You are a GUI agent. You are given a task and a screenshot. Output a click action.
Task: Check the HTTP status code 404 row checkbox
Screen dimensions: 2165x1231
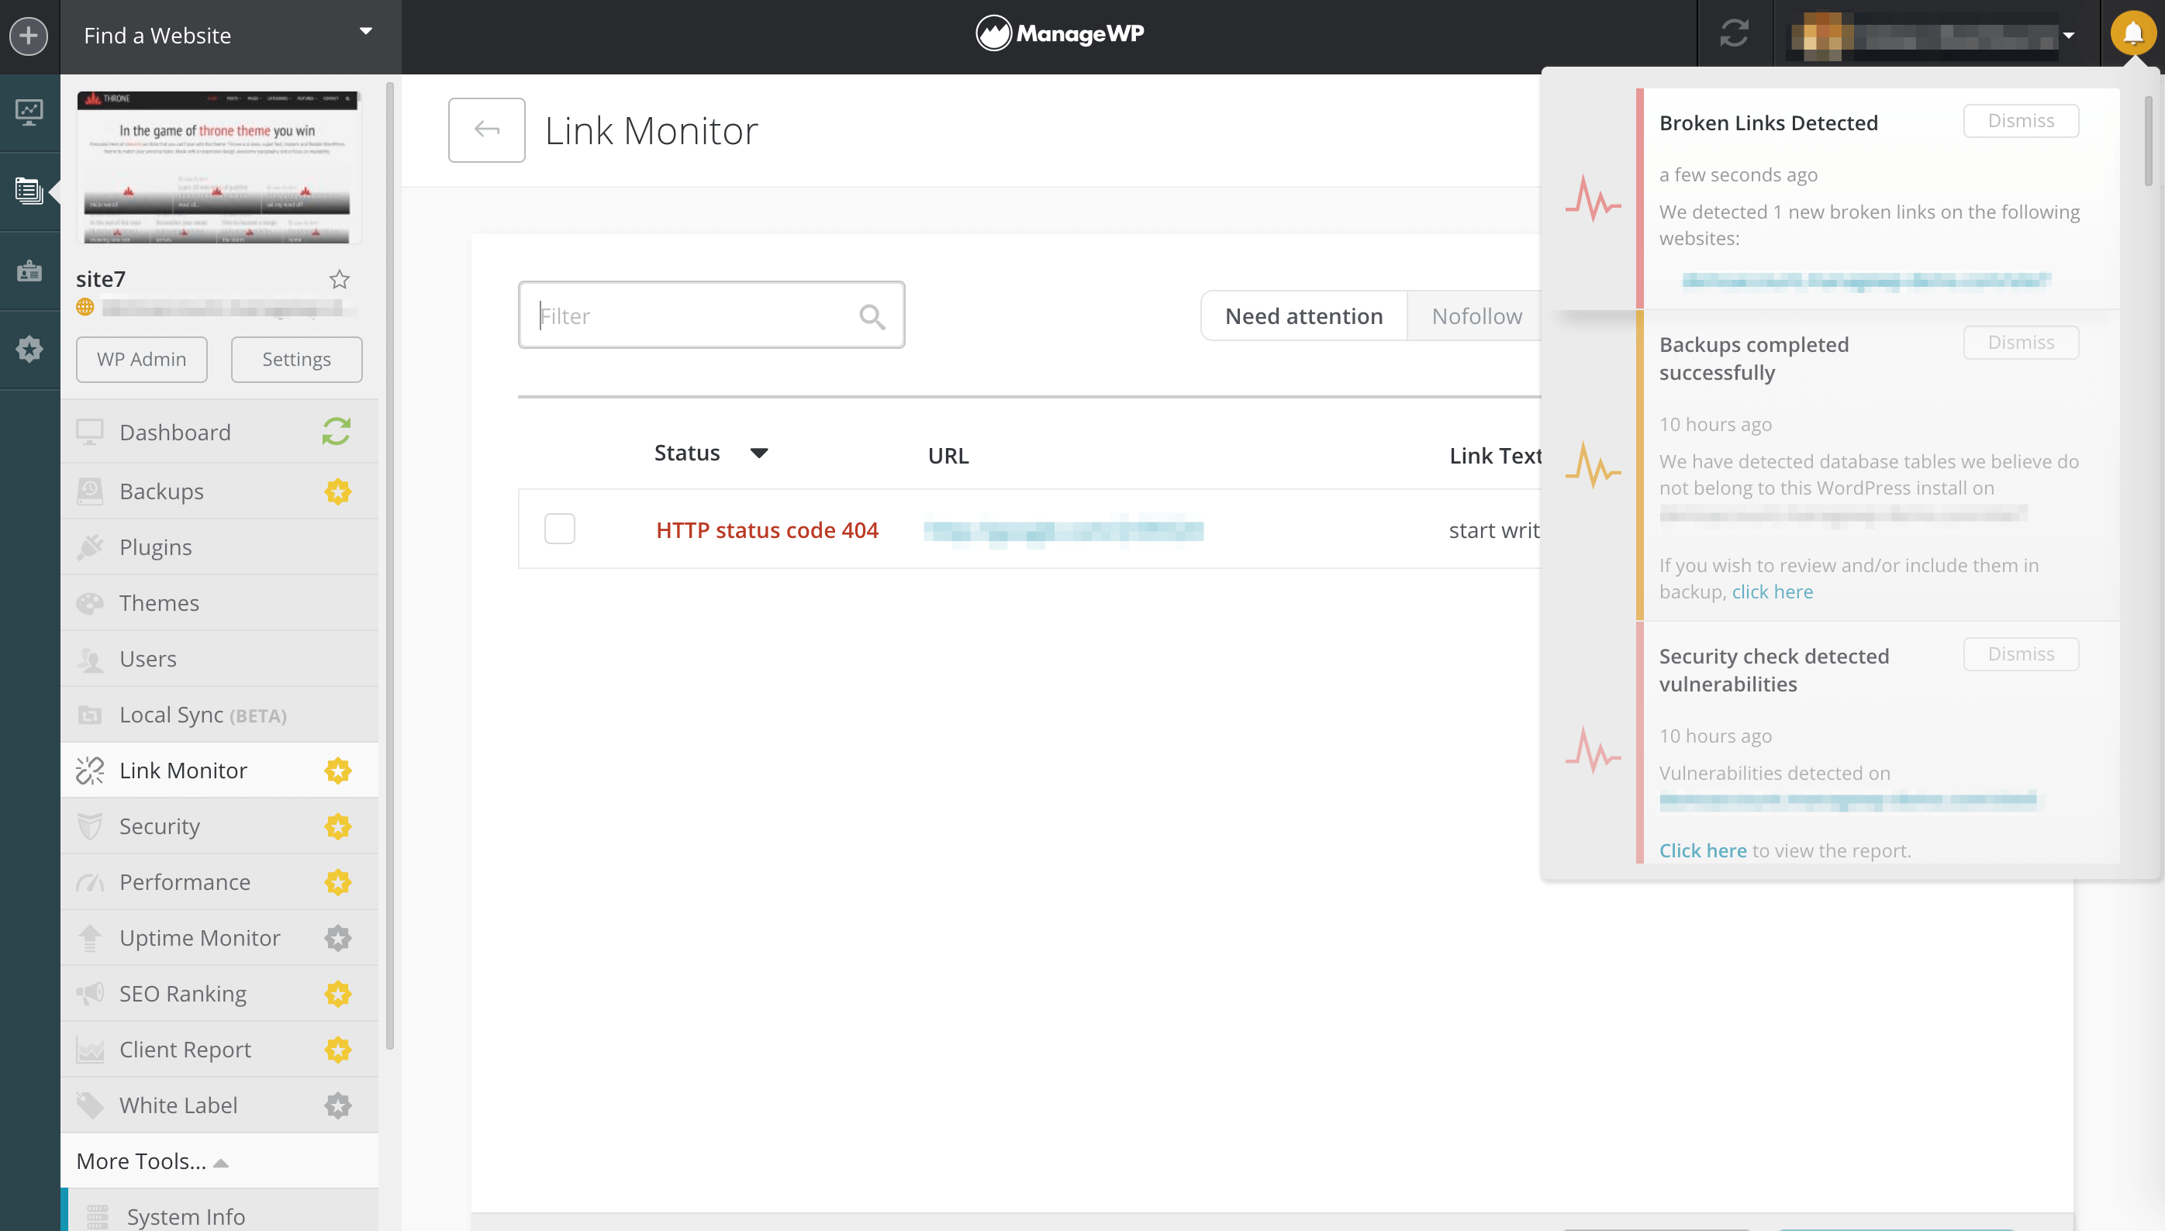click(x=559, y=529)
